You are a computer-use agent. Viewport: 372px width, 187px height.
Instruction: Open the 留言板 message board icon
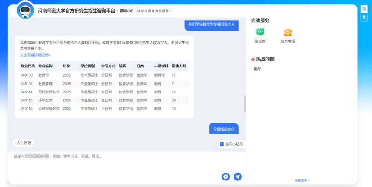click(260, 32)
